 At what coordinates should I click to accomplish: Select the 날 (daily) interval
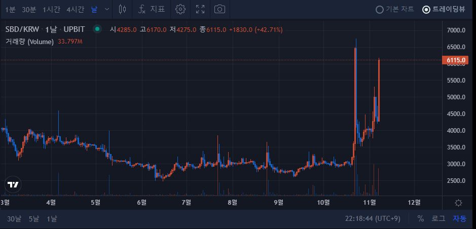point(94,10)
